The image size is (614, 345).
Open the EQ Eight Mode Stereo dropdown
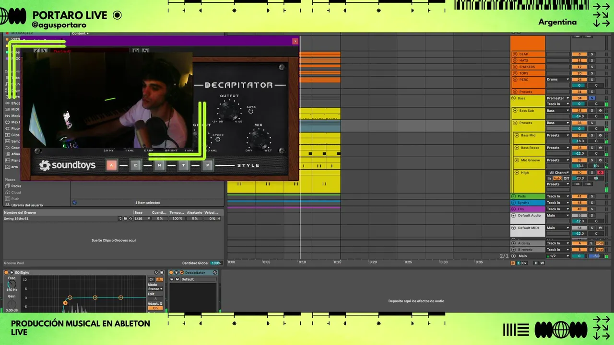[x=155, y=289]
